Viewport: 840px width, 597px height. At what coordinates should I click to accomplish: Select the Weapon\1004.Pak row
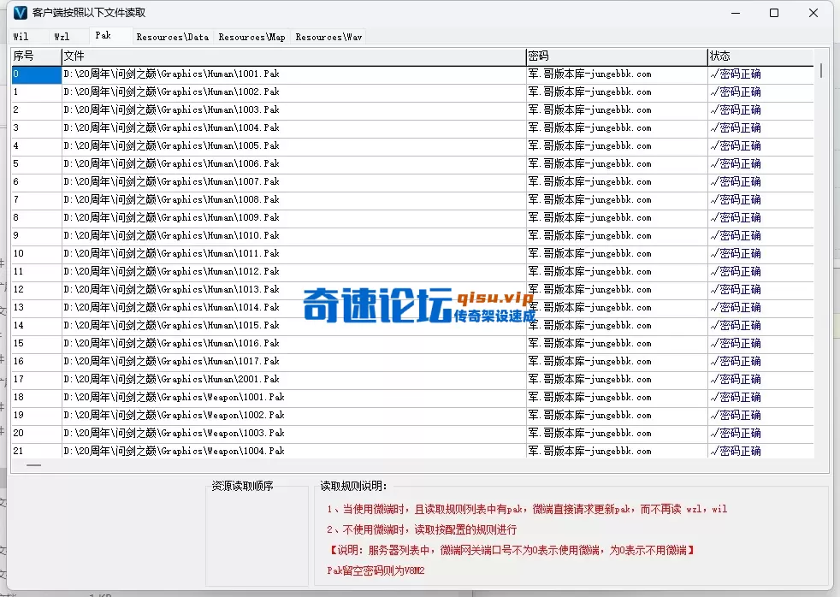(257, 451)
